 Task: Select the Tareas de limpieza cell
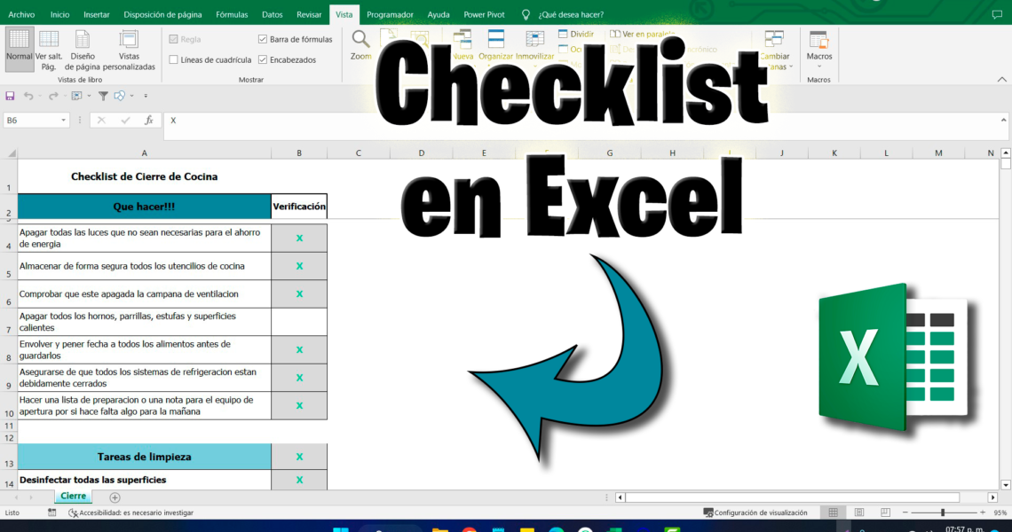coord(144,457)
